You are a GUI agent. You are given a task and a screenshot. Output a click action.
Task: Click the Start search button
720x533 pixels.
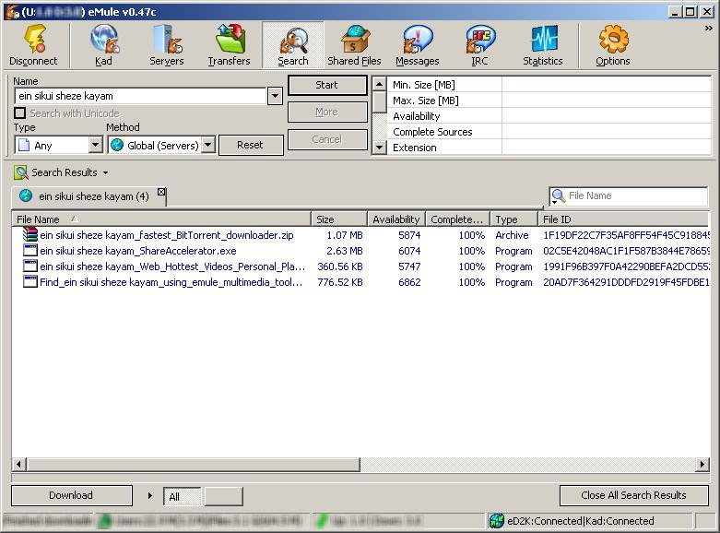(327, 86)
